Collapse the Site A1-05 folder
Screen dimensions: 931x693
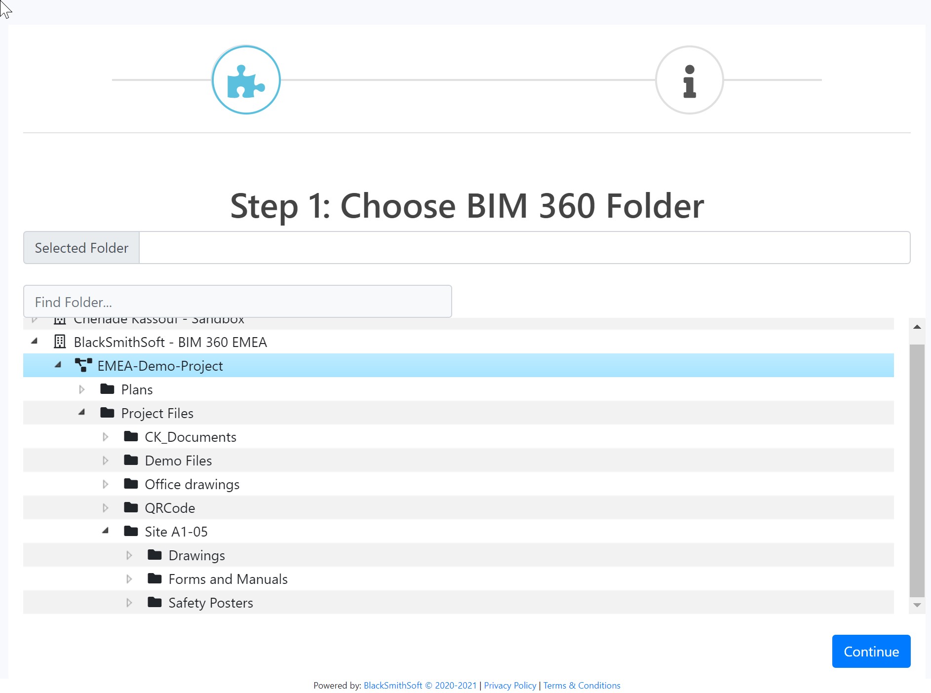(x=106, y=531)
